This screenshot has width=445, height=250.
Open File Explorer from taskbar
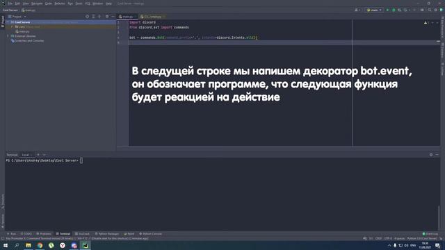[x=29, y=245]
